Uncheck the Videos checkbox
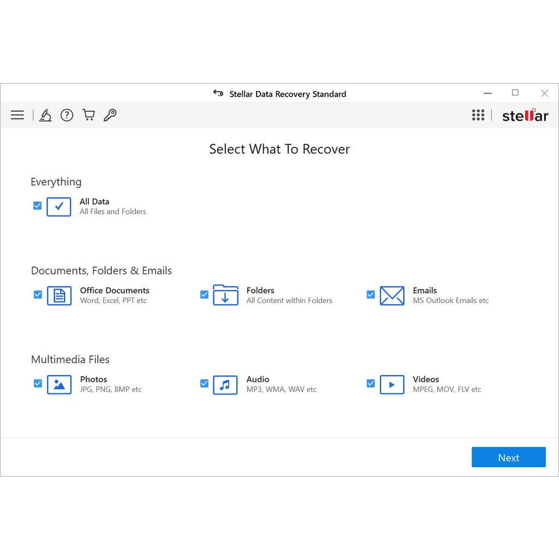 (371, 384)
